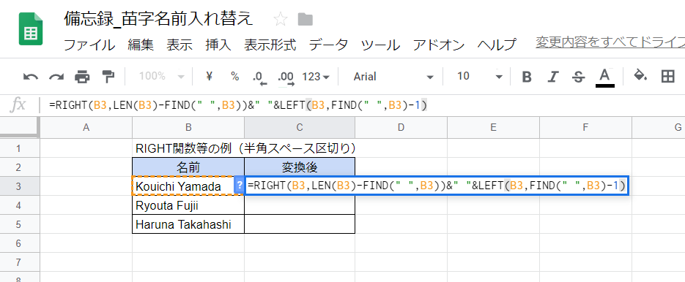Open the zoom 100% dropdown
The image size is (685, 282).
162,77
